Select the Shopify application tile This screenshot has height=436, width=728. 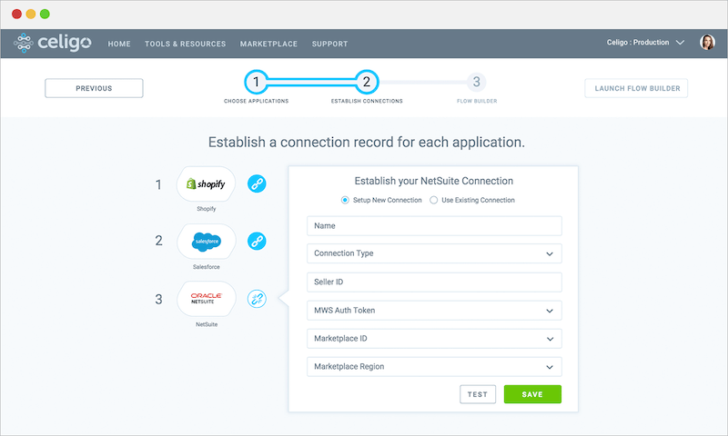(206, 184)
